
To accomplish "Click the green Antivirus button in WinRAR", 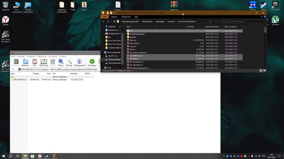I will coord(92,63).
